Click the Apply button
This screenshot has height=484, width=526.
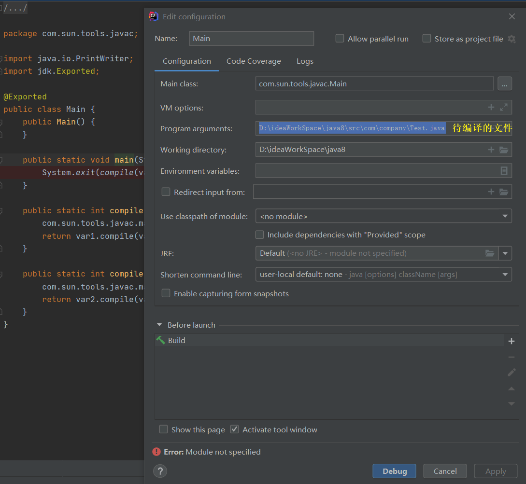[x=496, y=471]
